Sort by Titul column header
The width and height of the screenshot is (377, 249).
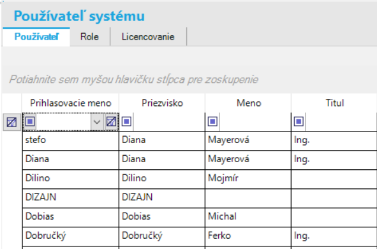pos(334,103)
